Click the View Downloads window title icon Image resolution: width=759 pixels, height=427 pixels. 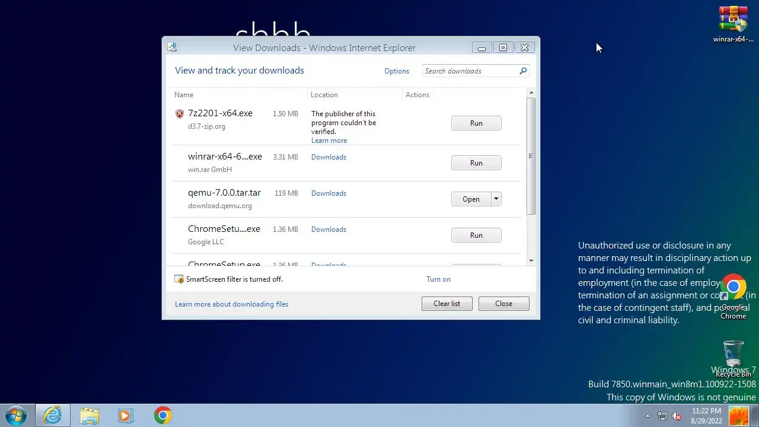point(172,47)
